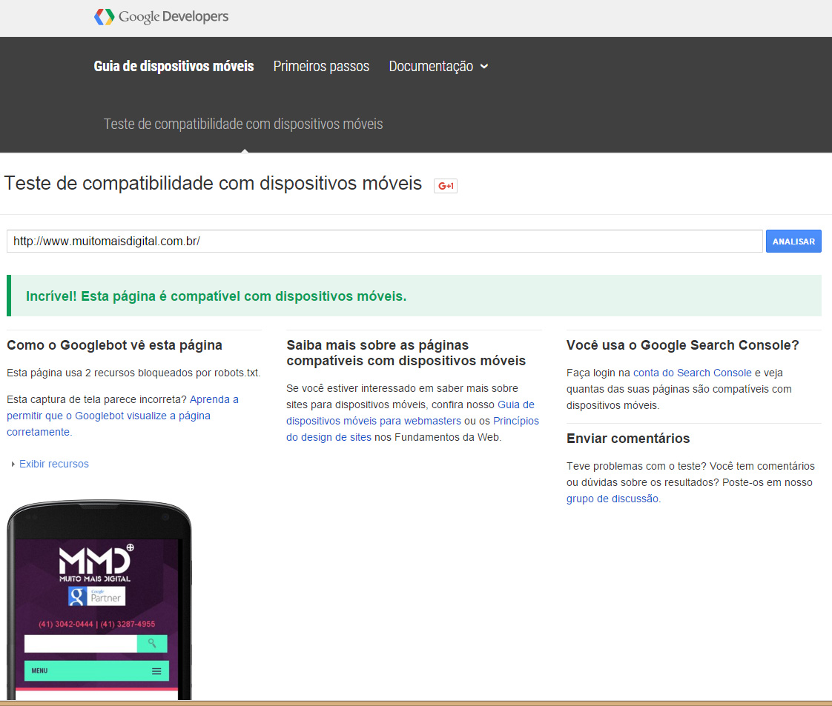Click the Google Developers logo
This screenshot has width=832, height=706.
coord(162,16)
